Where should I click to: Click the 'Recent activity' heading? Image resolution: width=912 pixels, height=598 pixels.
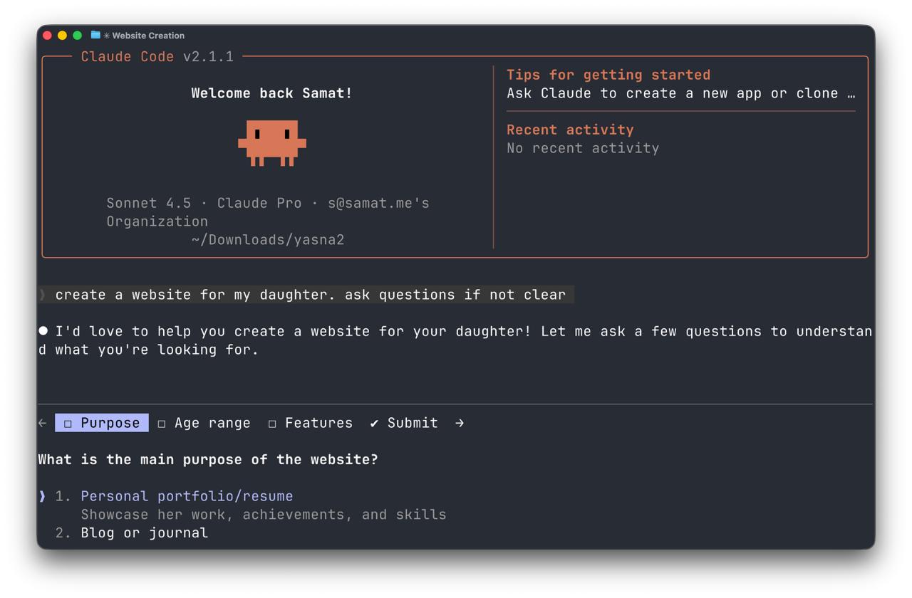coord(570,130)
